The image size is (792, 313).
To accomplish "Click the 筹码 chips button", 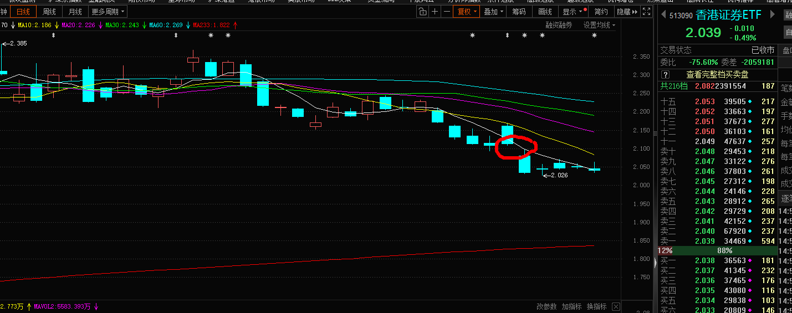I will pos(519,12).
